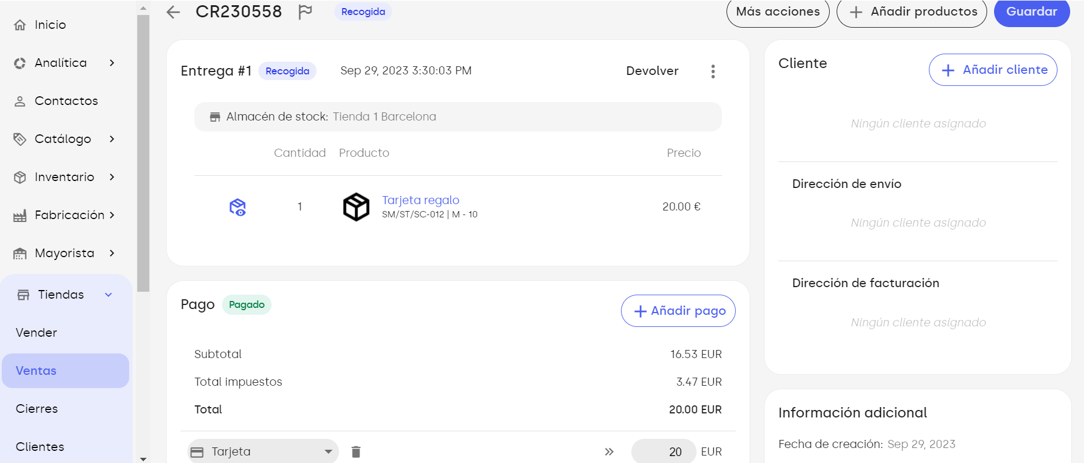The height and width of the screenshot is (463, 1084).
Task: Click the payment amount field showing 20
Action: pos(663,451)
